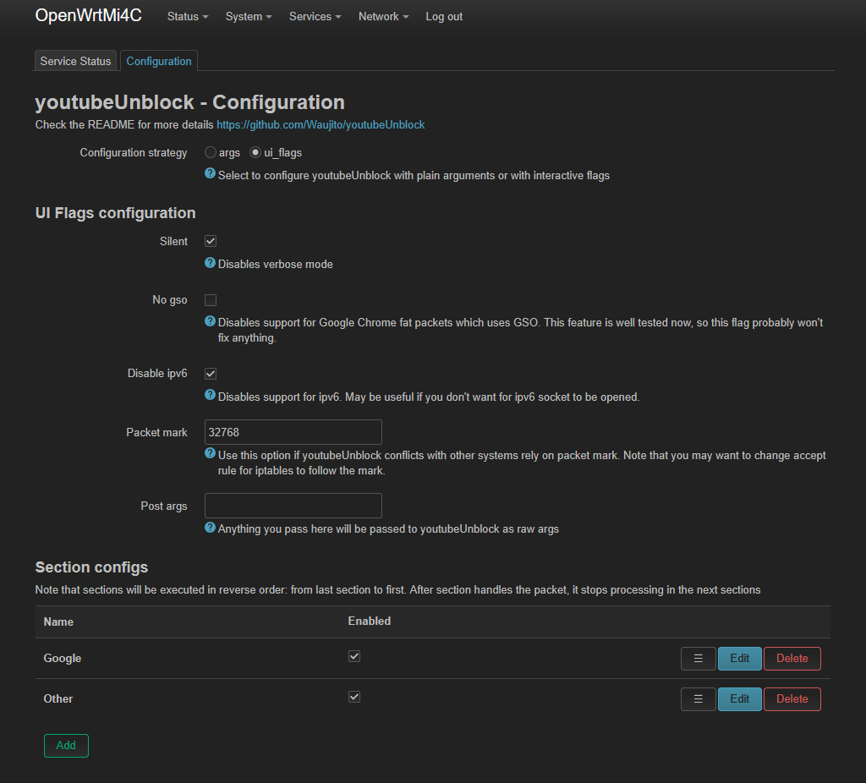Screen dimensions: 866x783
Task: Click the reorder handle for Google section
Action: (x=698, y=658)
